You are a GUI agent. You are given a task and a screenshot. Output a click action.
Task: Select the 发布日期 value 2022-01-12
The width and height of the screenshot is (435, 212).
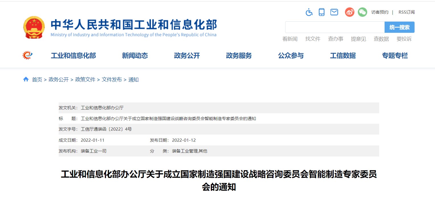click(x=184, y=140)
